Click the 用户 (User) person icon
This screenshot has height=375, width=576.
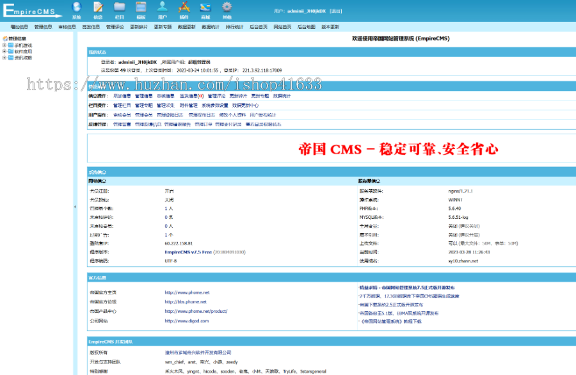click(x=163, y=8)
